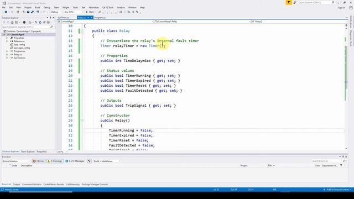The height and width of the screenshot is (199, 354).
Task: Switch to the Package Manager Console tab
Action: click(x=95, y=184)
